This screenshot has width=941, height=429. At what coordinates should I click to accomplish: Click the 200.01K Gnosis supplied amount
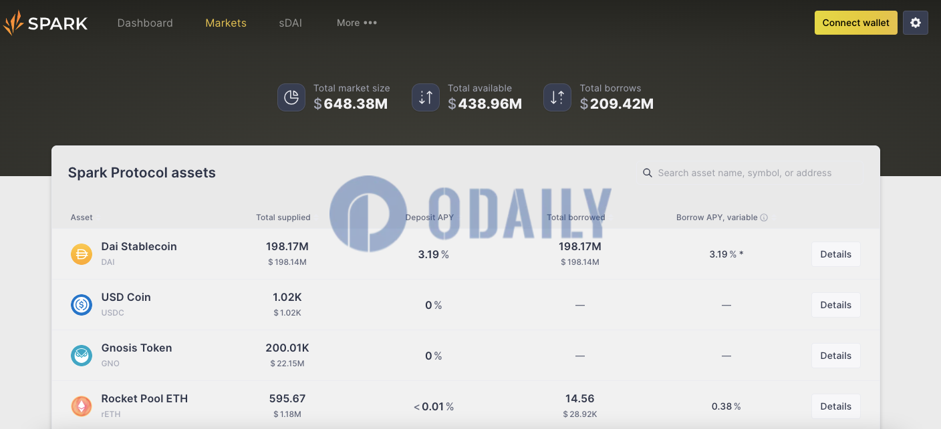(x=287, y=348)
